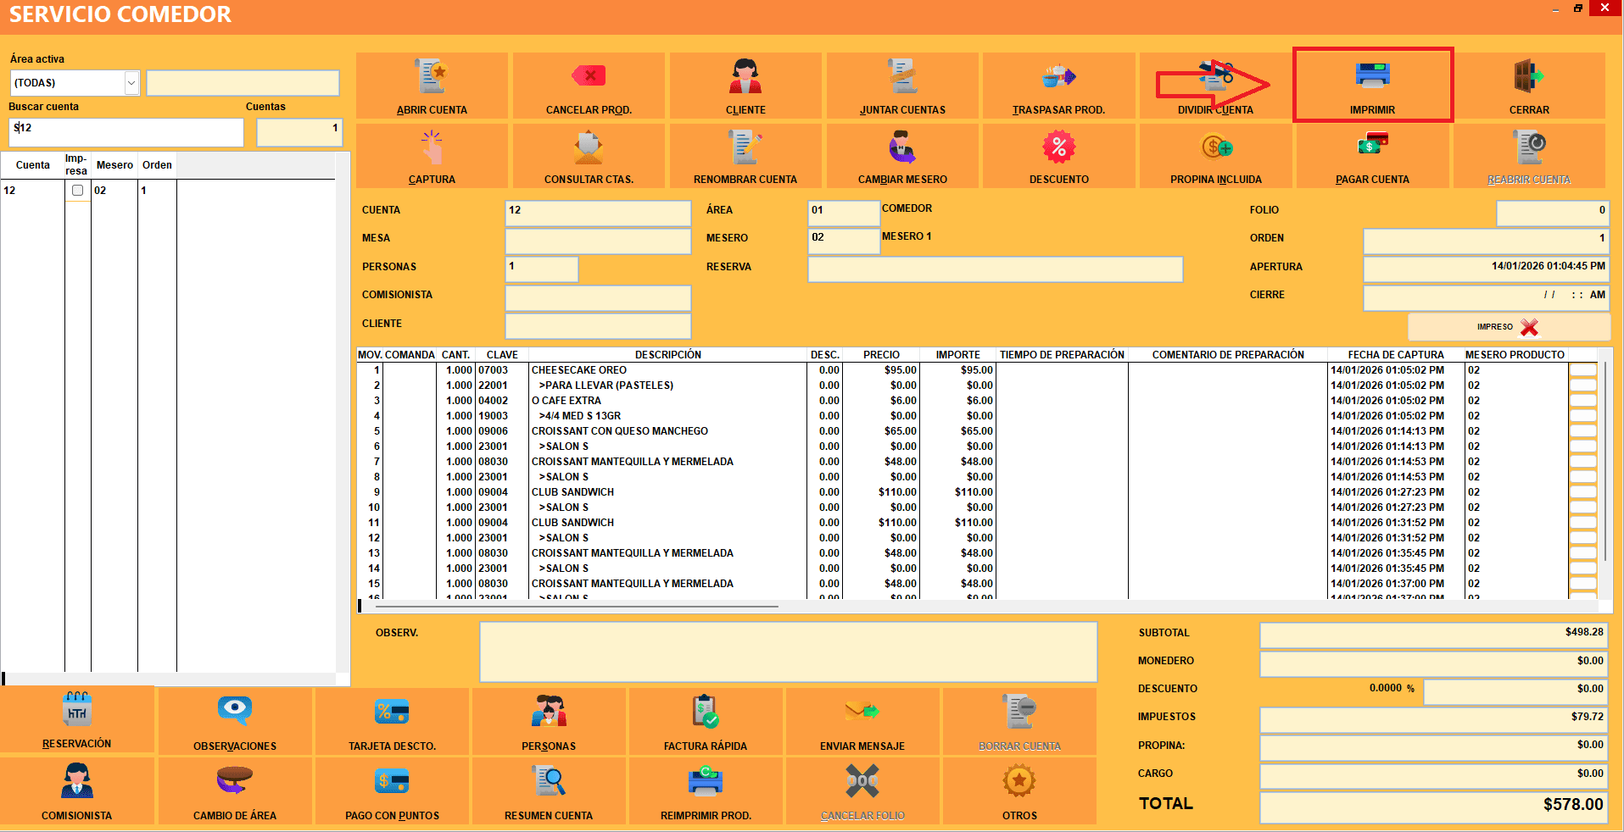Viewport: 1624px width, 832px height.
Task: Open Factura Rápida icon
Action: pos(705,713)
